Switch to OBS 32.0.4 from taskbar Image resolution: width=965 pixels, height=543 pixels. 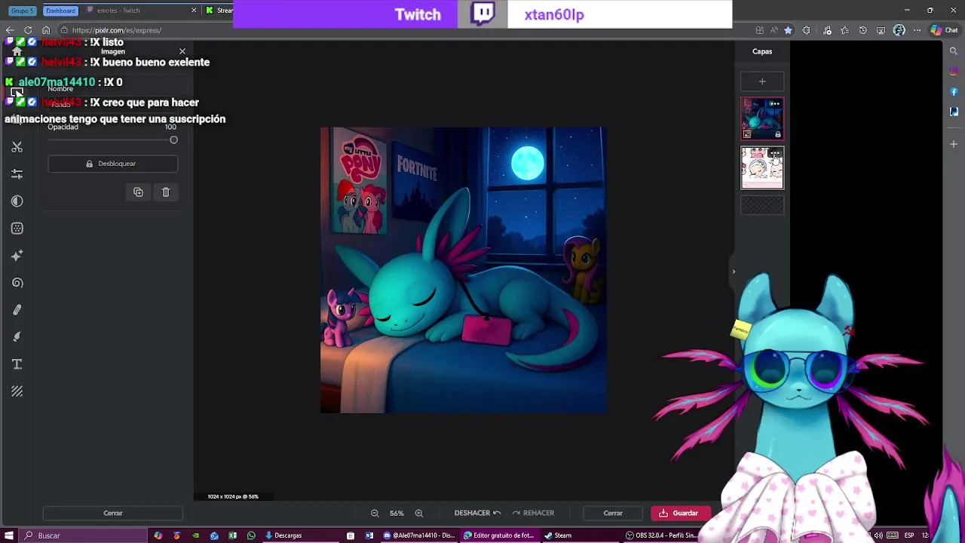click(660, 535)
